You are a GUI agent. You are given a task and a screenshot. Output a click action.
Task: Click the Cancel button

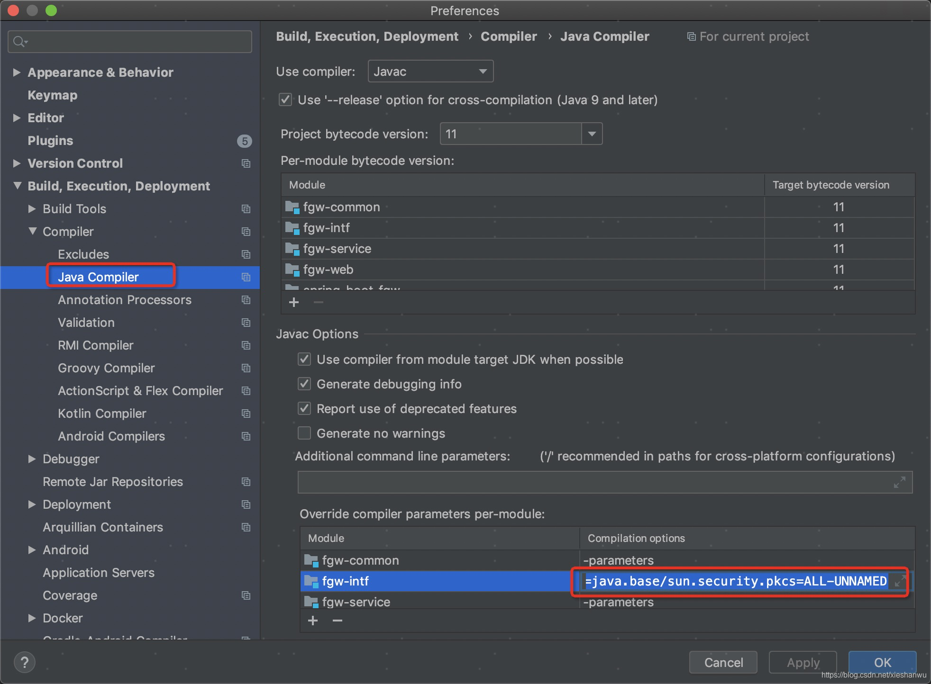click(723, 662)
